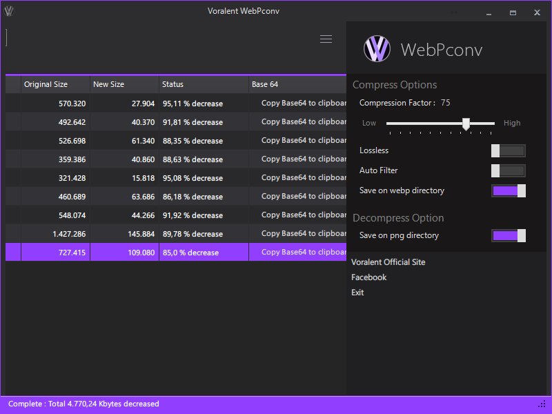Click the status bar Complete message
This screenshot has height=414, width=552.
point(83,404)
